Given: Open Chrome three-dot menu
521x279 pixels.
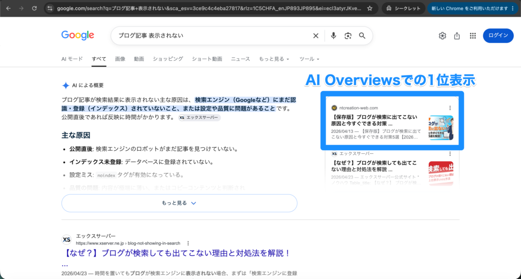Looking at the screenshot, I should coord(513,8).
